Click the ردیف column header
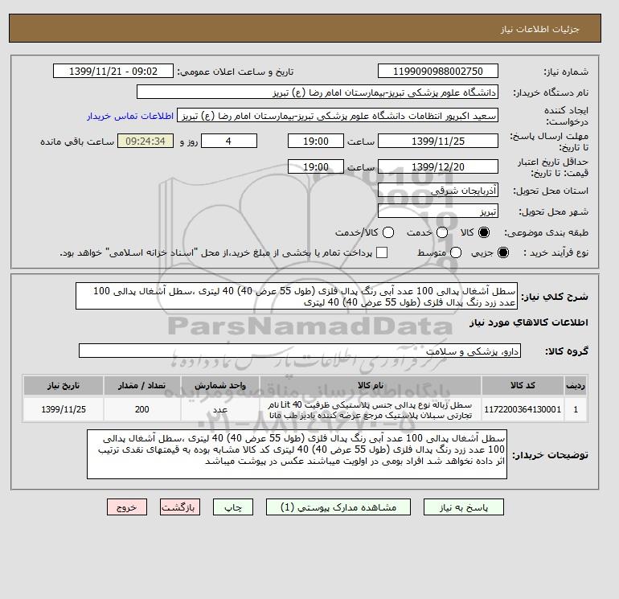 [x=576, y=385]
